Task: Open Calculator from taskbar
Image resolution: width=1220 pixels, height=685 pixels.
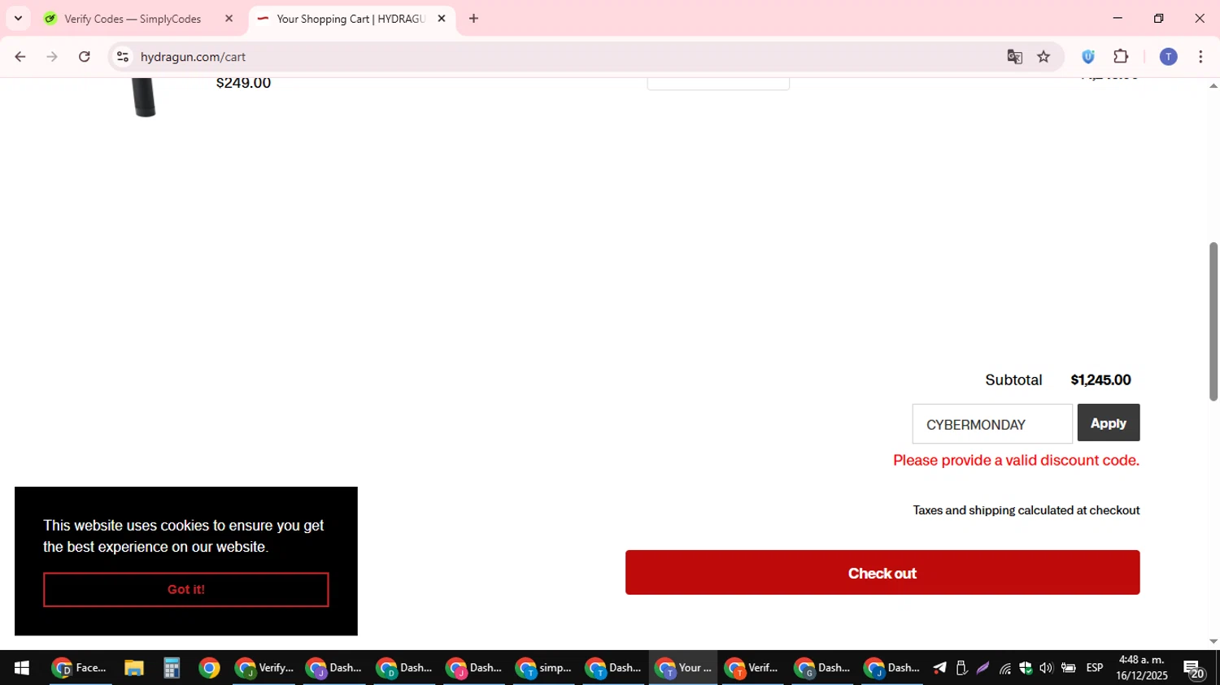Action: (172, 668)
